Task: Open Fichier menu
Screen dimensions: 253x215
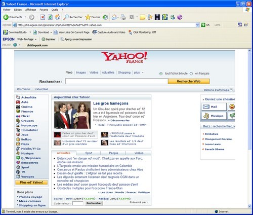Action: 7,10
